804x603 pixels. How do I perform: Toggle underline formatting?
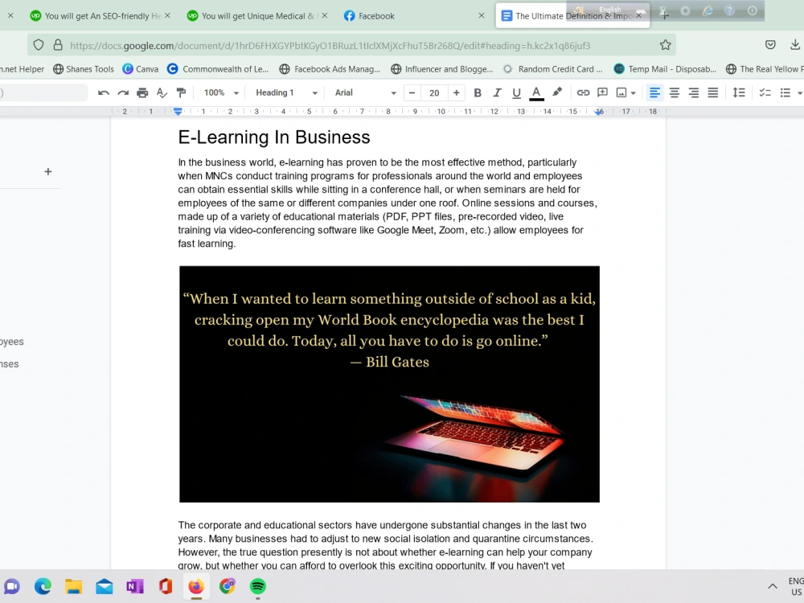[x=516, y=92]
